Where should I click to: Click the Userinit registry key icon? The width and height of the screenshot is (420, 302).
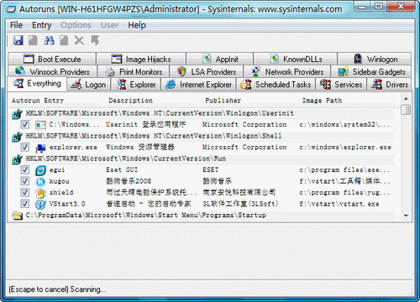tap(17, 114)
